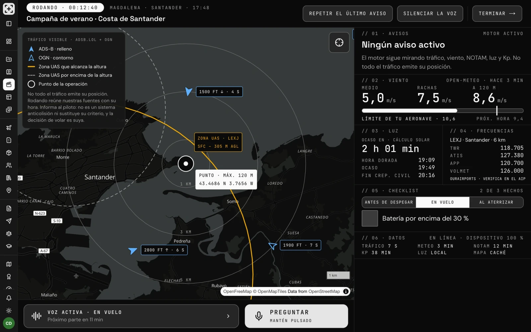Screen dimensions: 531x332
Task: Click the '2800 FT' aircraft label
Action: 164,250
